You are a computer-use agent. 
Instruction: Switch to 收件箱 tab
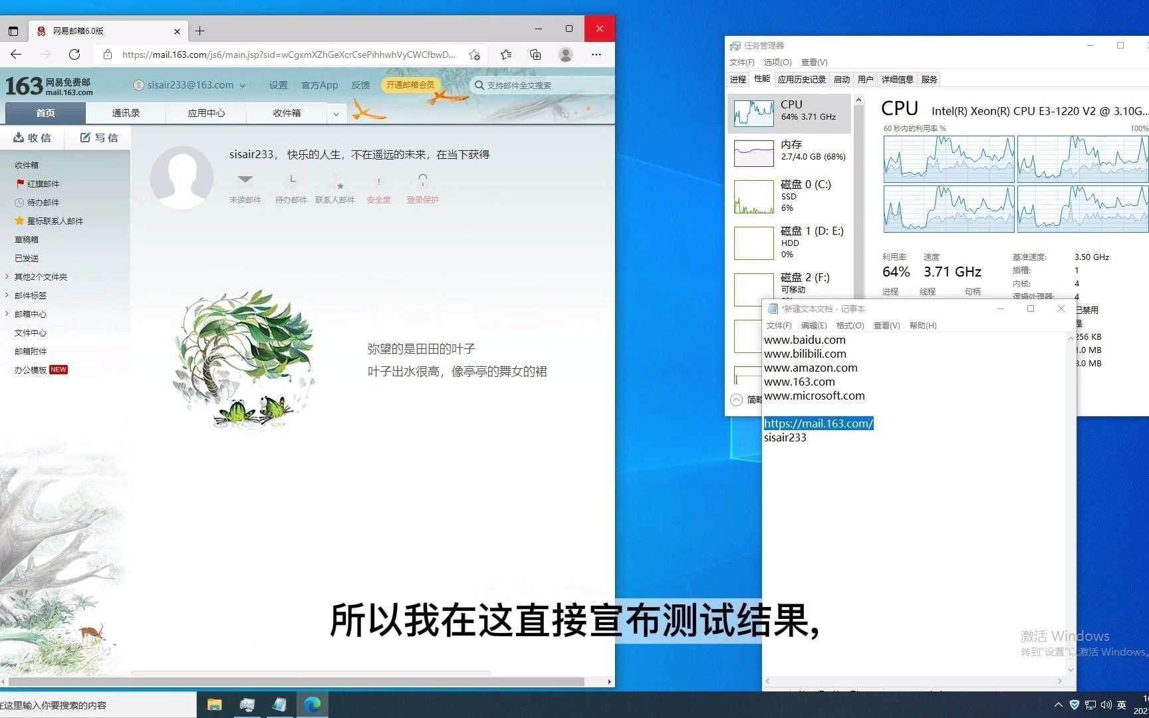point(287,113)
